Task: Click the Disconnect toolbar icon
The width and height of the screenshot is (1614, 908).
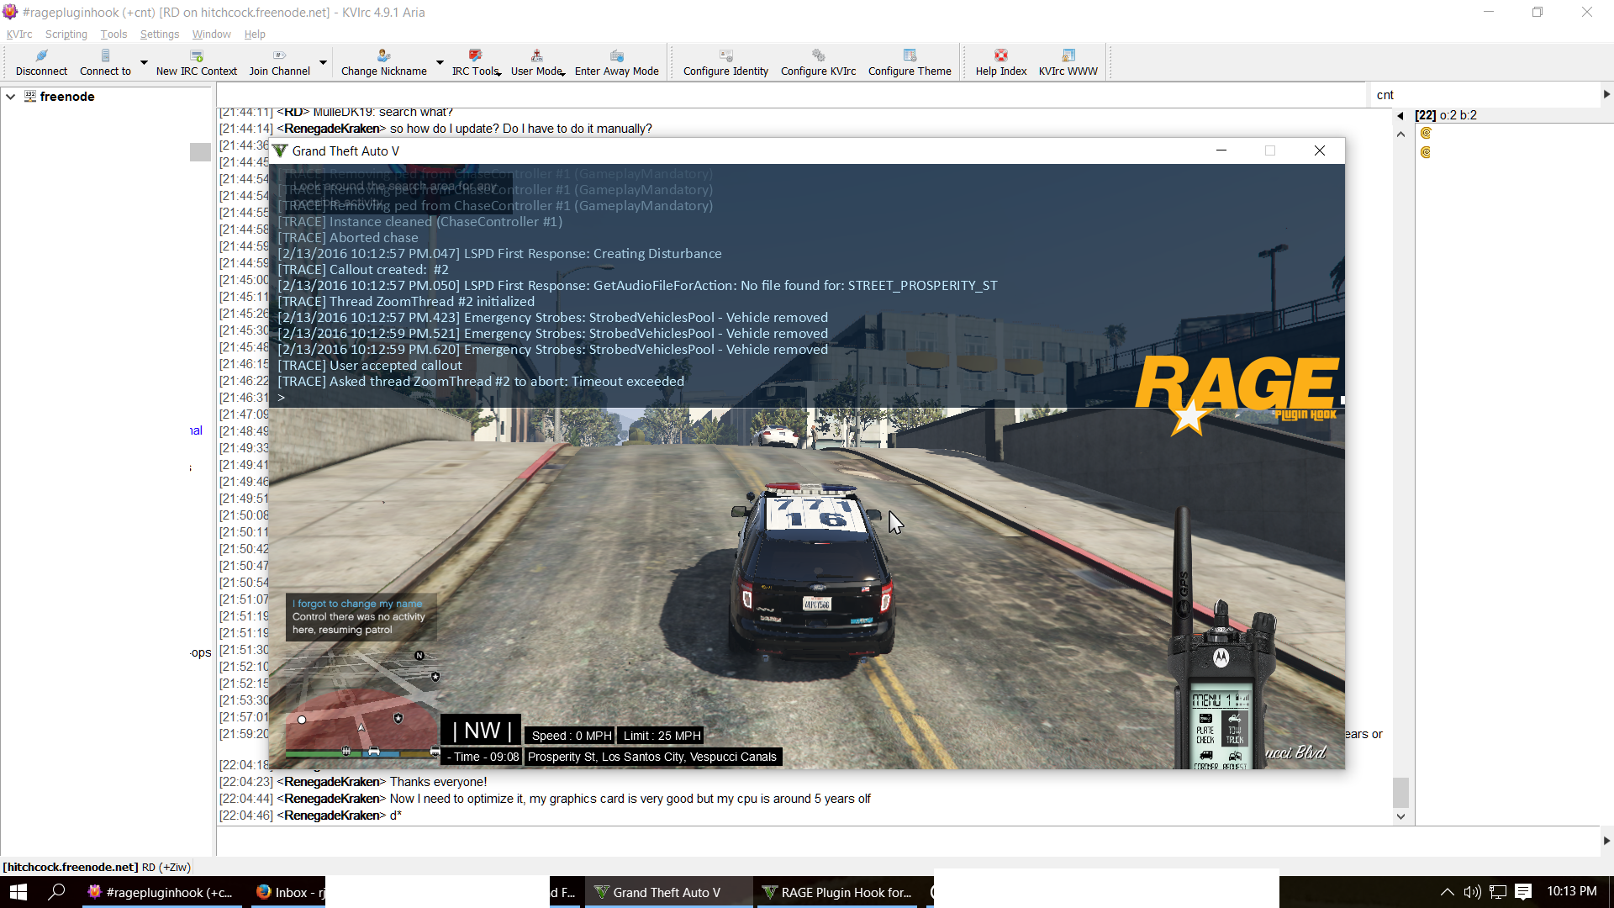Action: coord(41,55)
